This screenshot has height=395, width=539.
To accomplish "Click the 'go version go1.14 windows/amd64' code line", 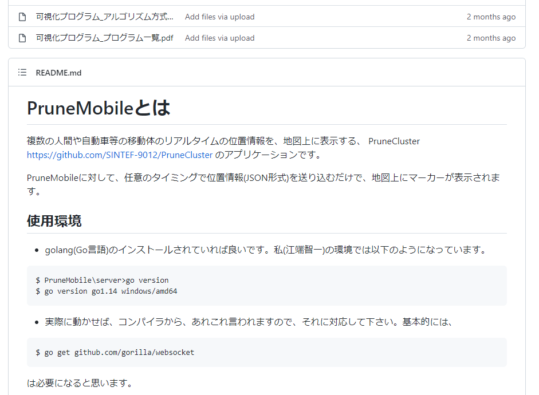I will point(107,291).
